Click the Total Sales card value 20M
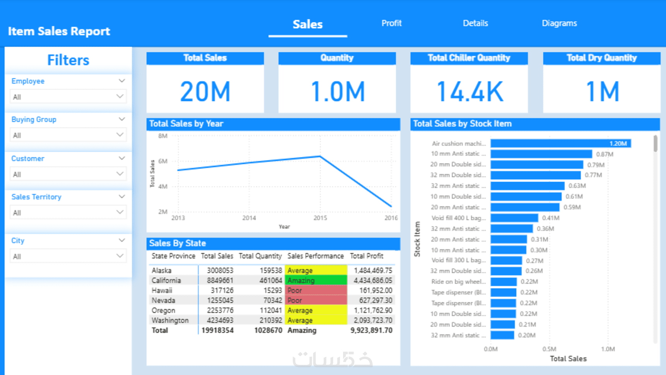Viewport: 666px width, 375px height. tap(205, 92)
